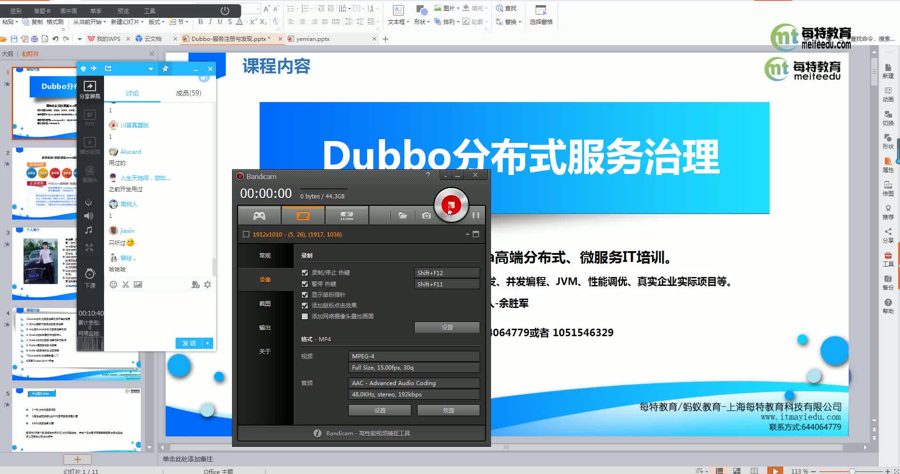Stop recording with Bandicam's red record button
This screenshot has width=900, height=474.
(x=451, y=205)
